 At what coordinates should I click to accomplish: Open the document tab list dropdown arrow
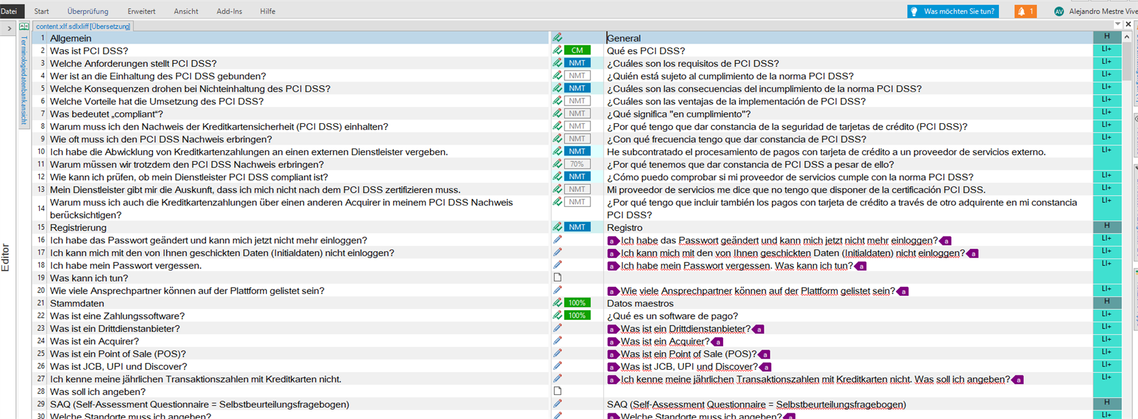coord(1118,24)
